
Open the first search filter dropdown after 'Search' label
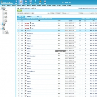[53, 13]
